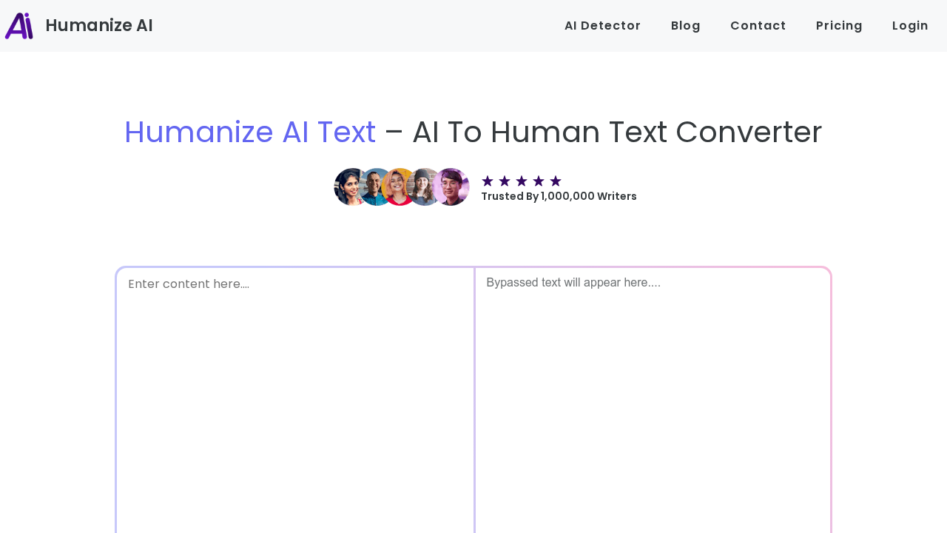Open the AI Detector page
Viewport: 947px width, 533px height.
[x=602, y=24]
